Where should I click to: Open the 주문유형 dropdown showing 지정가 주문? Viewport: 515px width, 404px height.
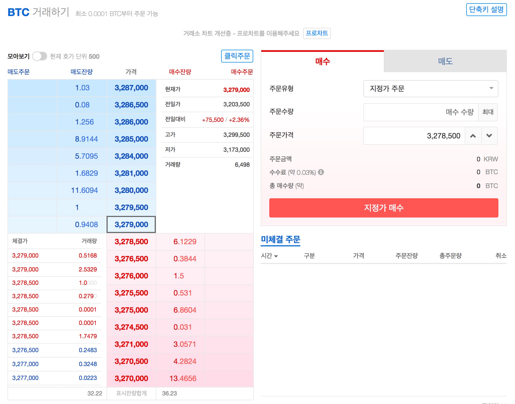tap(430, 89)
